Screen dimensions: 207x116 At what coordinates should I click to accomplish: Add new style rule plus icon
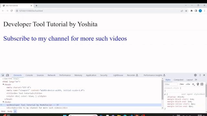(193, 84)
